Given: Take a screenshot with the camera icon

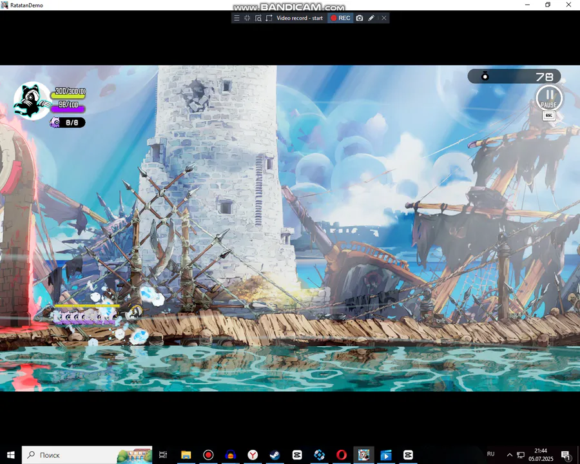Looking at the screenshot, I should point(360,18).
